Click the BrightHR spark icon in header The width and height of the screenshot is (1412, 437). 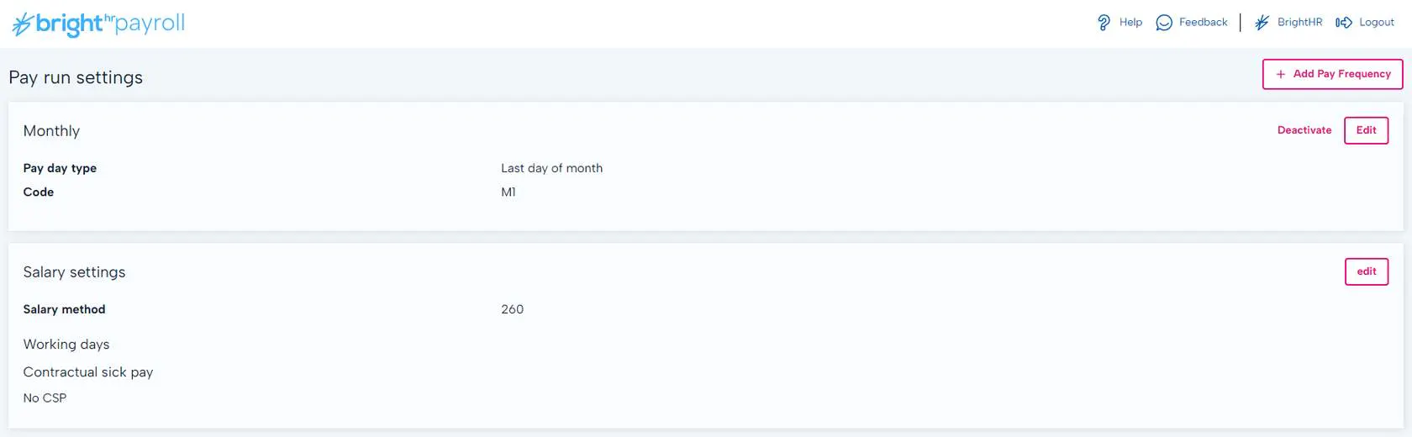click(x=1262, y=23)
